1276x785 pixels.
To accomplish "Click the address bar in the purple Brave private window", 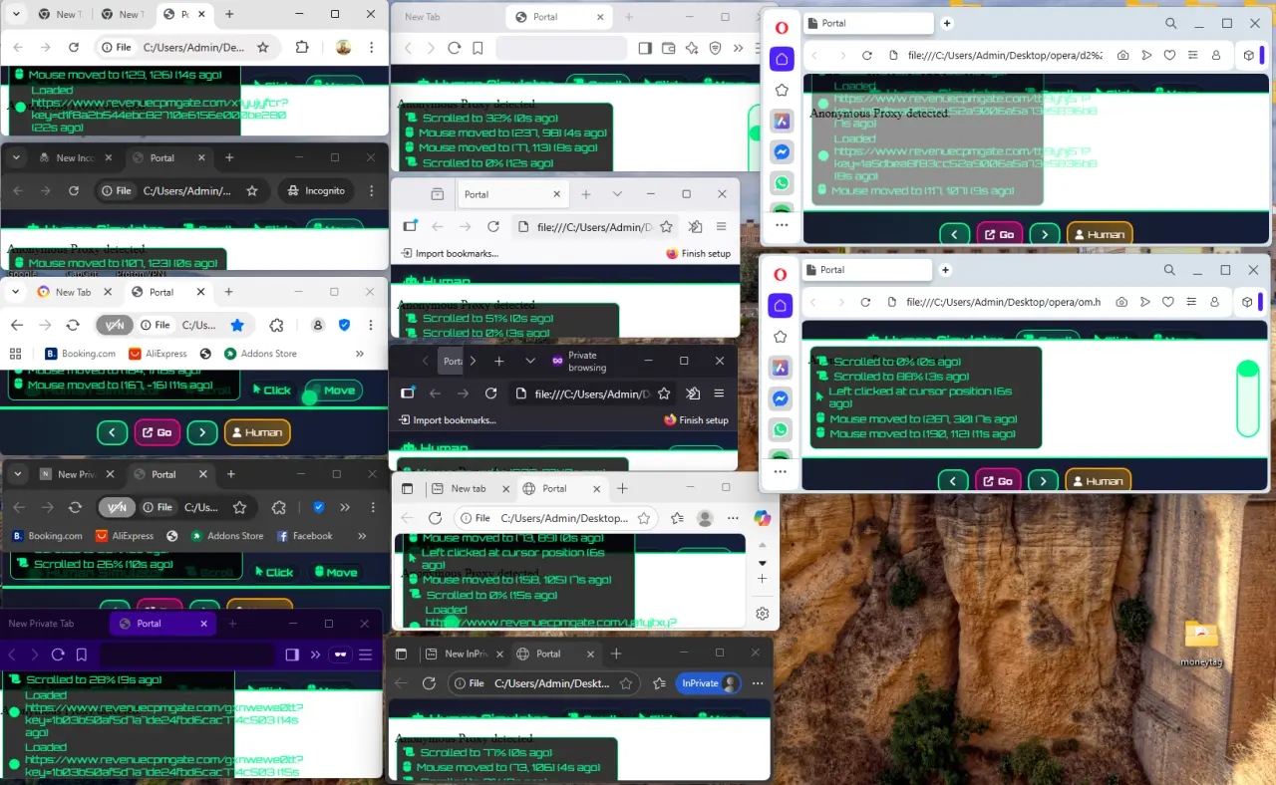I will [186, 654].
